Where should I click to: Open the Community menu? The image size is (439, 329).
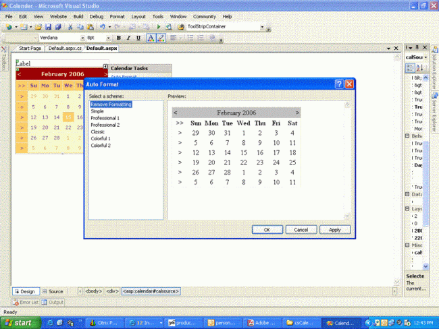point(205,16)
